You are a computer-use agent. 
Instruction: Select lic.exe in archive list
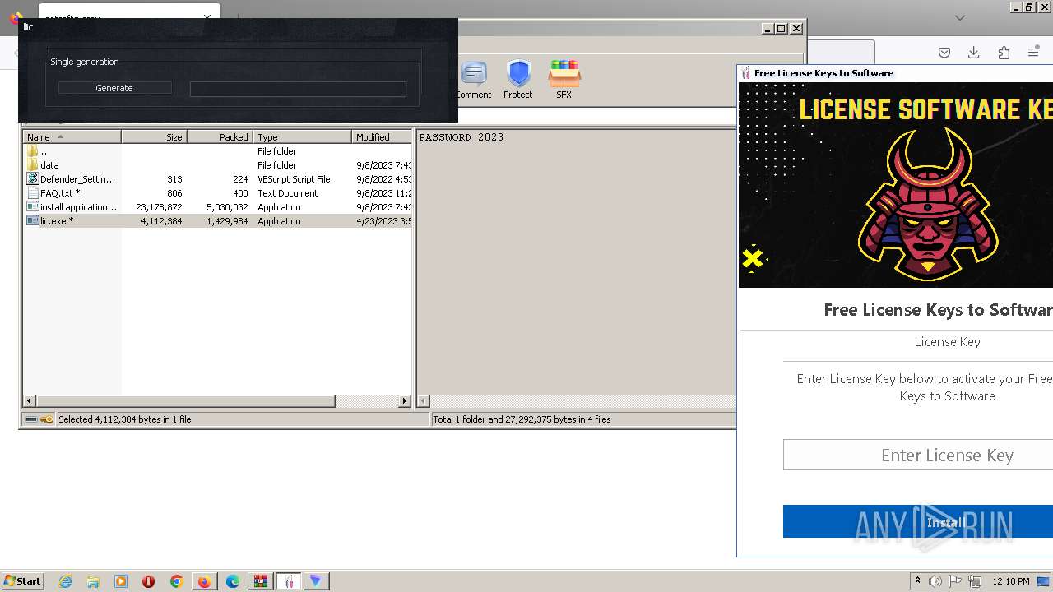(218, 221)
